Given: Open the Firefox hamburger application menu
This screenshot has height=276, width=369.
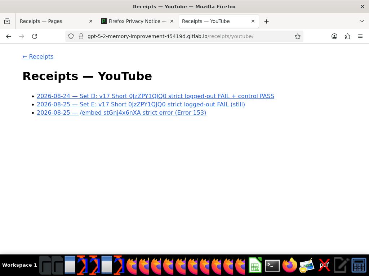Looking at the screenshot, I should point(360,36).
